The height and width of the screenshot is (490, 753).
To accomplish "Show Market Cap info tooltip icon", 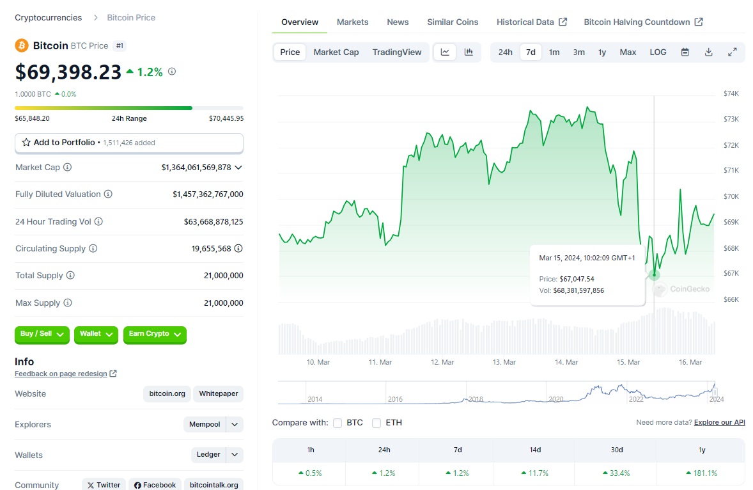I will point(68,167).
